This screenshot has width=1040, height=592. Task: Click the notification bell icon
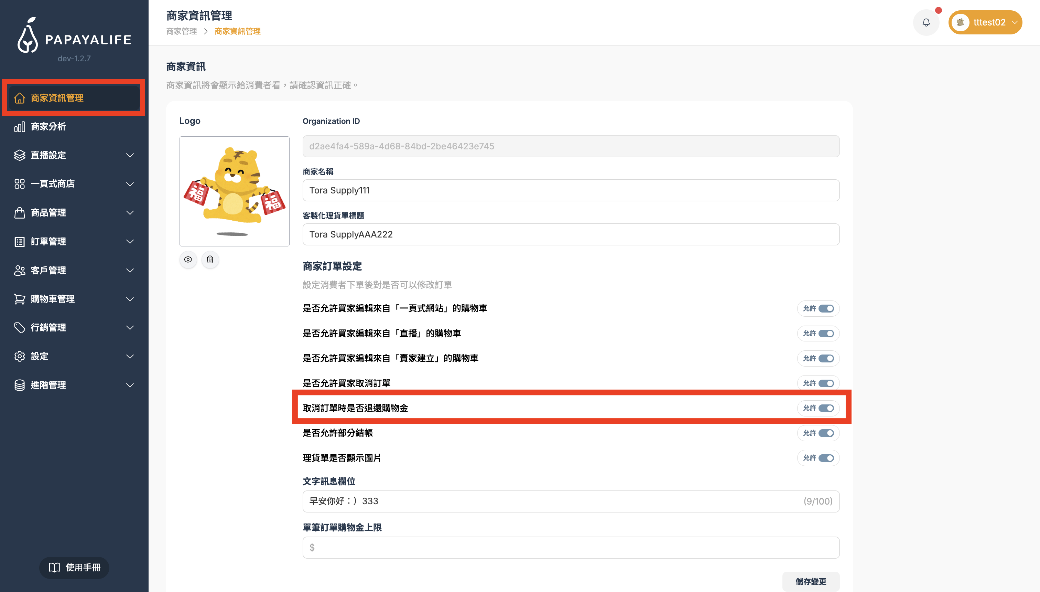926,22
